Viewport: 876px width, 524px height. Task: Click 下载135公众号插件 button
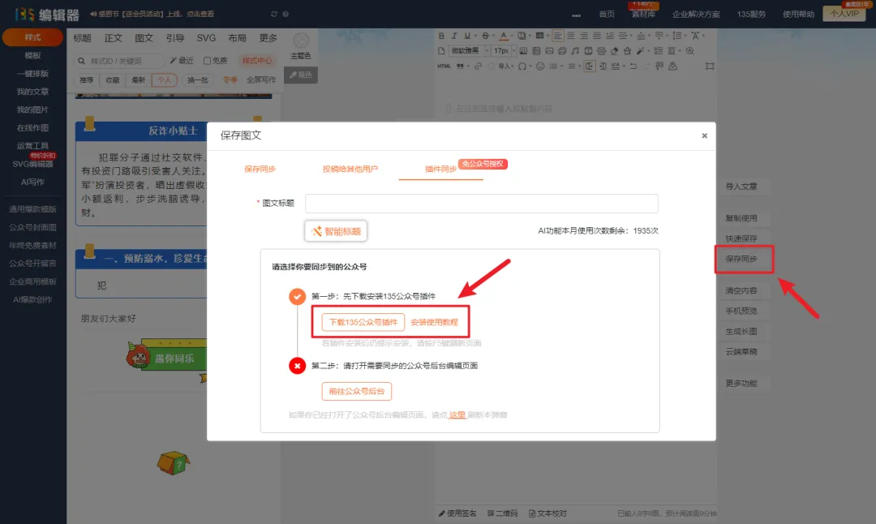pyautogui.click(x=363, y=322)
